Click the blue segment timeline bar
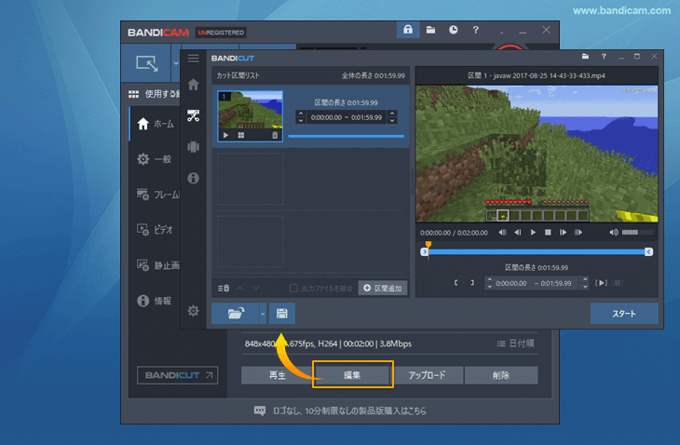Screen dimensions: 680x445 537,251
